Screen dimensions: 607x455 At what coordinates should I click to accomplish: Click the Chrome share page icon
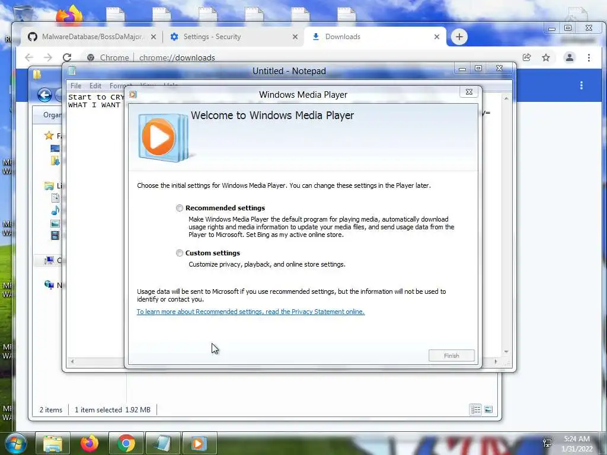click(526, 57)
